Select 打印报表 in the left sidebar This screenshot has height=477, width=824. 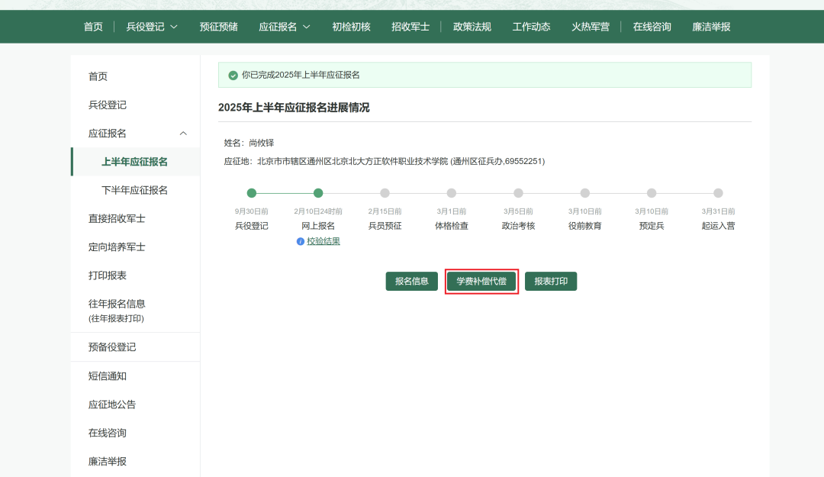108,276
